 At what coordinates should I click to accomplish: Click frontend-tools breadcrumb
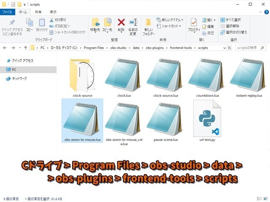pyautogui.click(x=181, y=48)
